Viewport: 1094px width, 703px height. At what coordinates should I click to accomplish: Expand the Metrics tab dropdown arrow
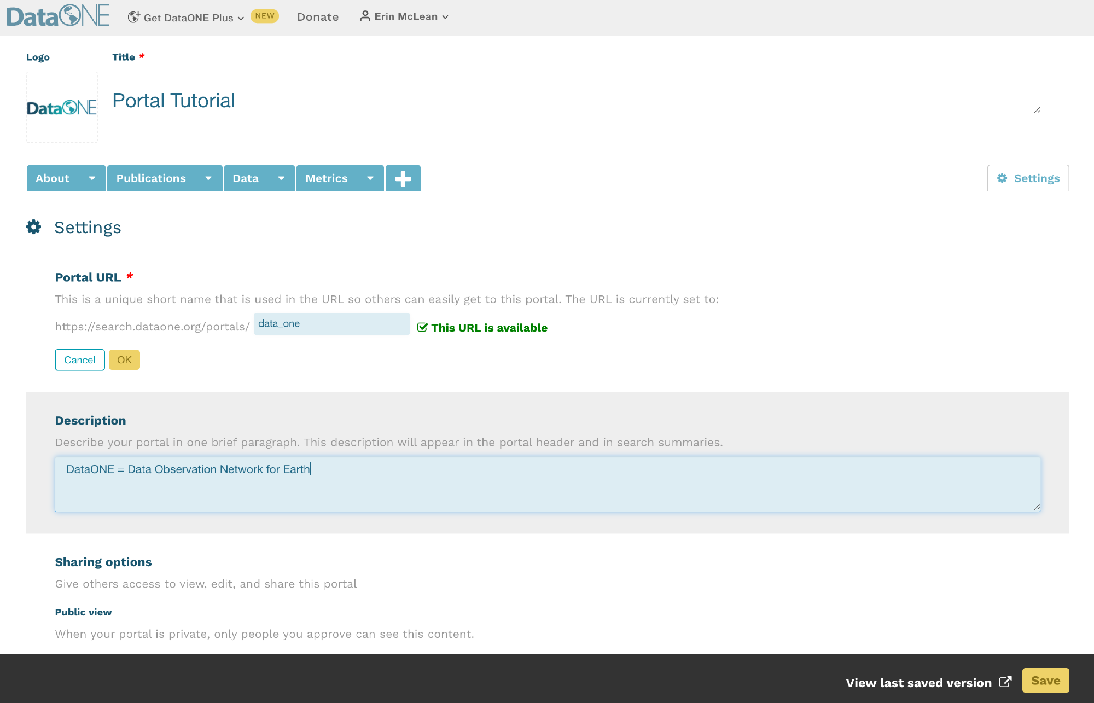point(370,178)
